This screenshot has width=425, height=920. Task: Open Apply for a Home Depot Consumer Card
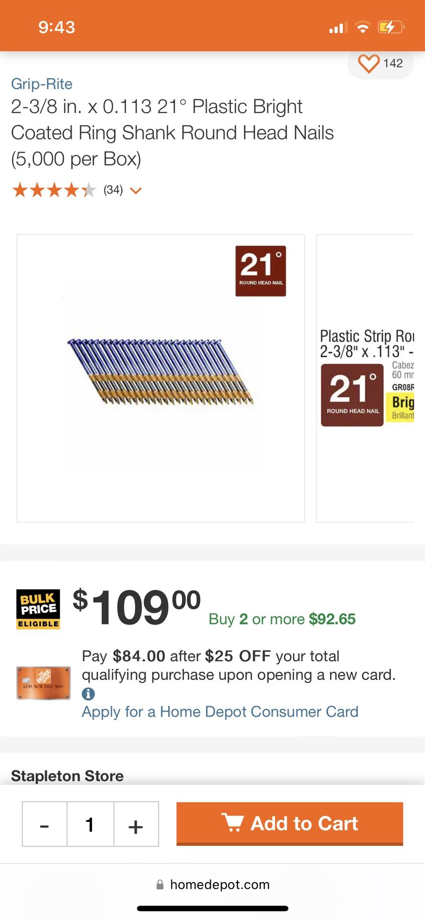click(x=219, y=712)
